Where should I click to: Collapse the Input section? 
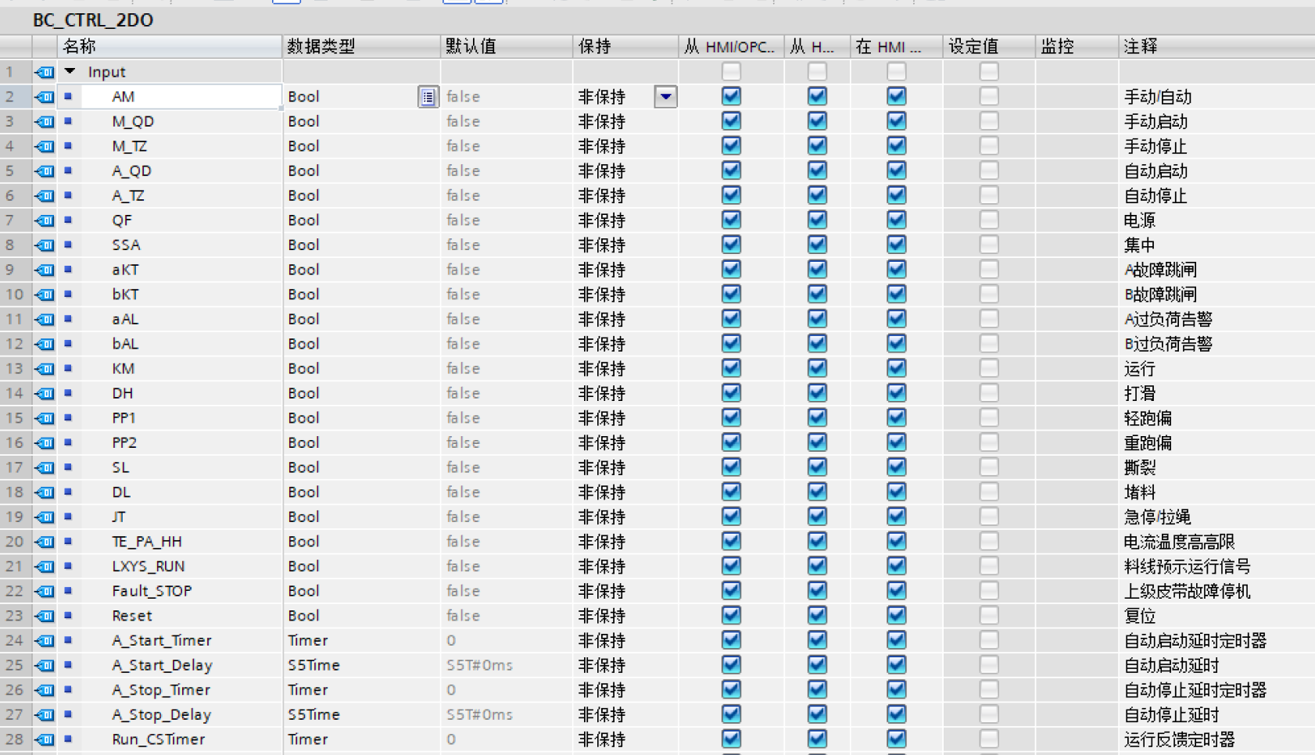coord(70,72)
